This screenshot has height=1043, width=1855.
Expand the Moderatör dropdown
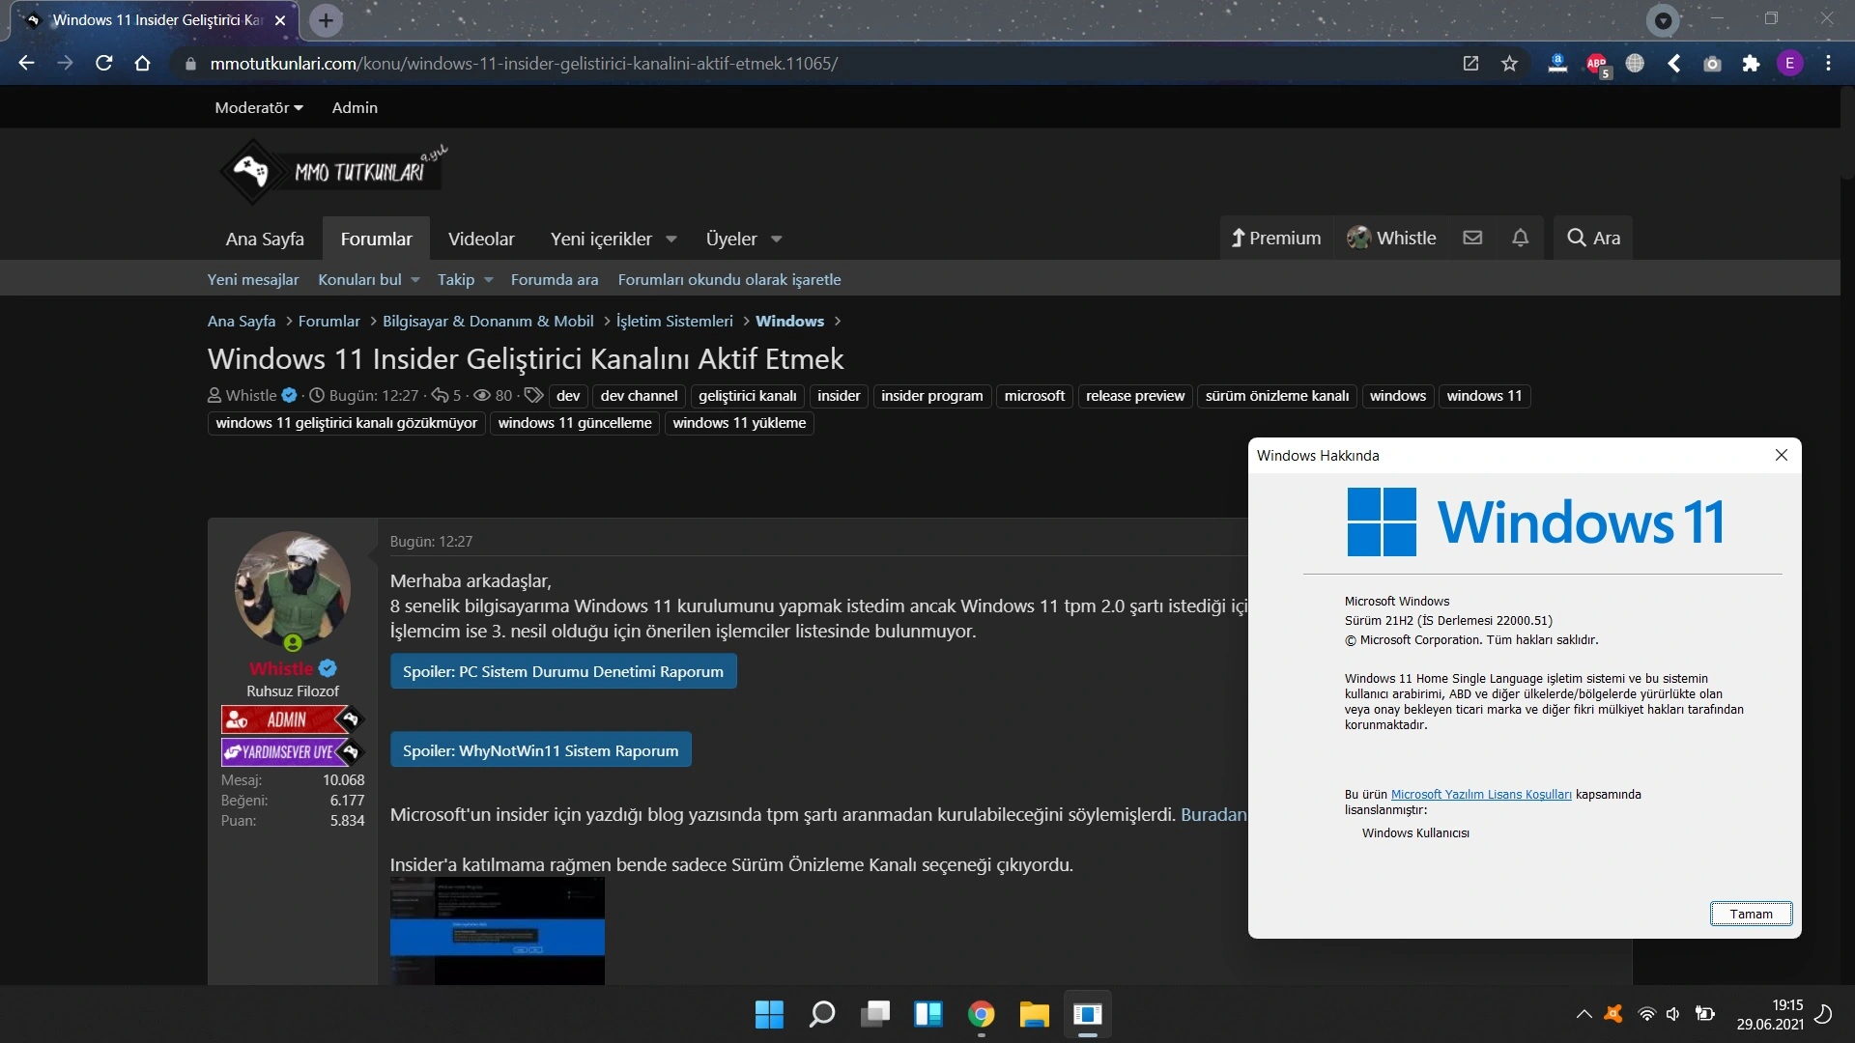258,108
